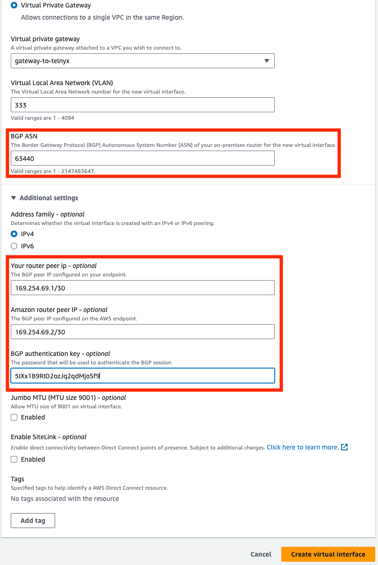
Task: Click the Create virtual interface button
Action: point(328,554)
